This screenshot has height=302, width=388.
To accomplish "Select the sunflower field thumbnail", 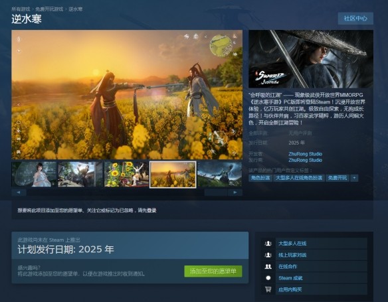I will (127, 174).
